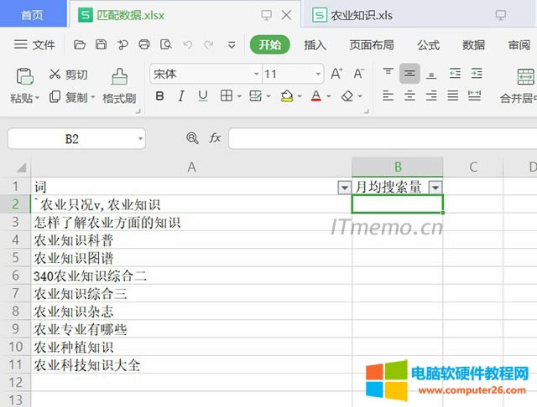Screen dimensions: 537x407
Task: Toggle Underline formatting
Action: pyautogui.click(x=202, y=97)
